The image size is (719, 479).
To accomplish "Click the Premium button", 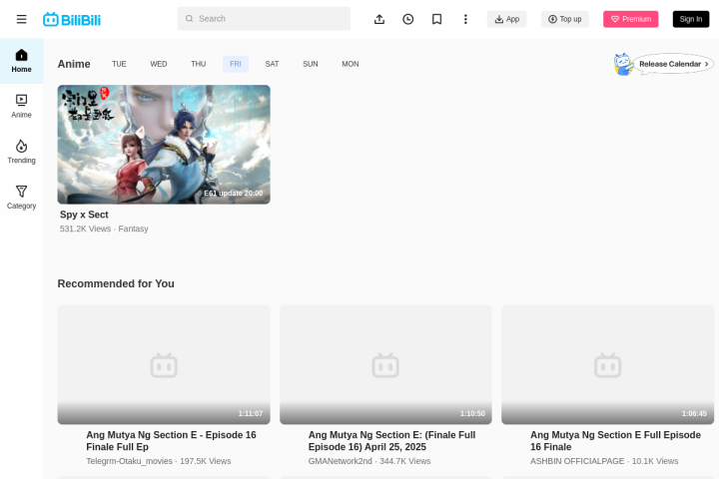I will point(631,19).
